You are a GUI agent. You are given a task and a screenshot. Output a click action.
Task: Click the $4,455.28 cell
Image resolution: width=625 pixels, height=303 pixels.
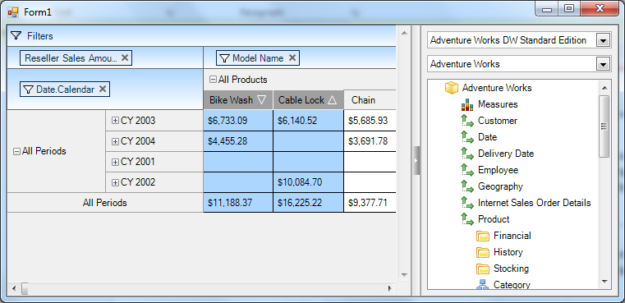pos(238,141)
